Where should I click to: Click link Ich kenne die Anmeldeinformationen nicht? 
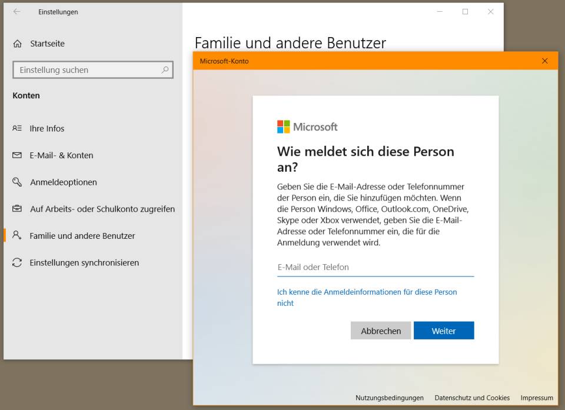367,297
